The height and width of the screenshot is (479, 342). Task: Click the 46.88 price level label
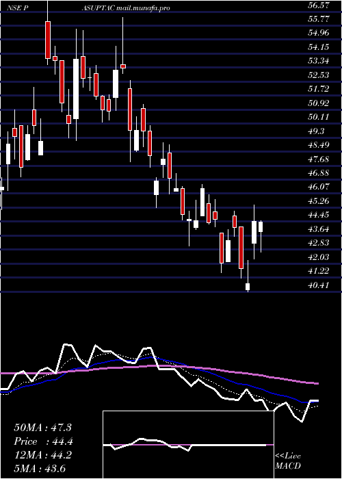click(x=319, y=173)
